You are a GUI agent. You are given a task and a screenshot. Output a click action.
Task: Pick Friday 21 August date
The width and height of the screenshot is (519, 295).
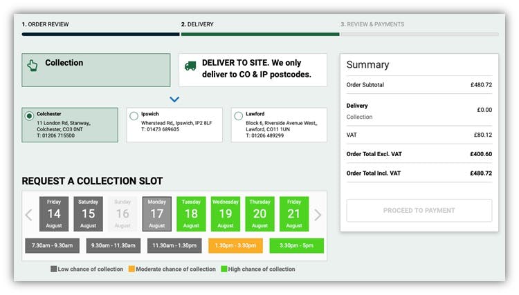tap(294, 213)
